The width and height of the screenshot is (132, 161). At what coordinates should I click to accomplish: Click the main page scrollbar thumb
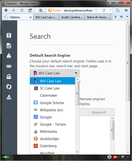[128, 63]
